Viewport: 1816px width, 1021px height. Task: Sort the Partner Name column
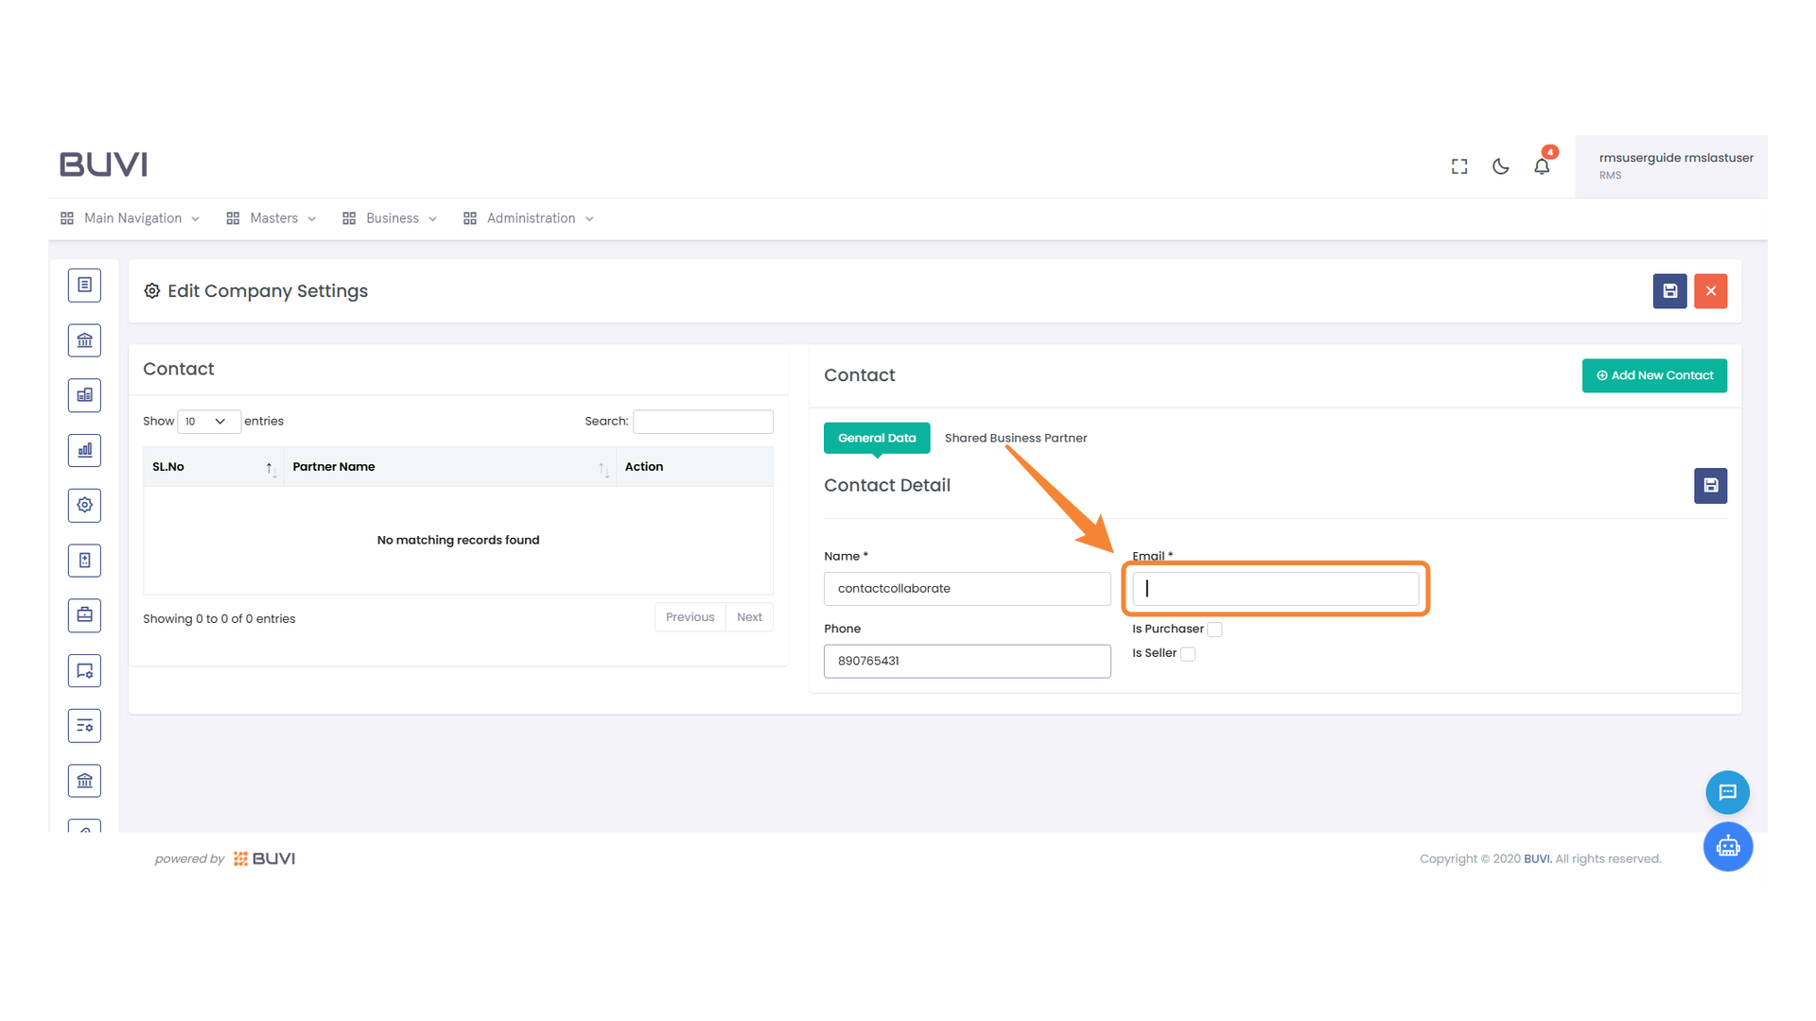click(334, 466)
